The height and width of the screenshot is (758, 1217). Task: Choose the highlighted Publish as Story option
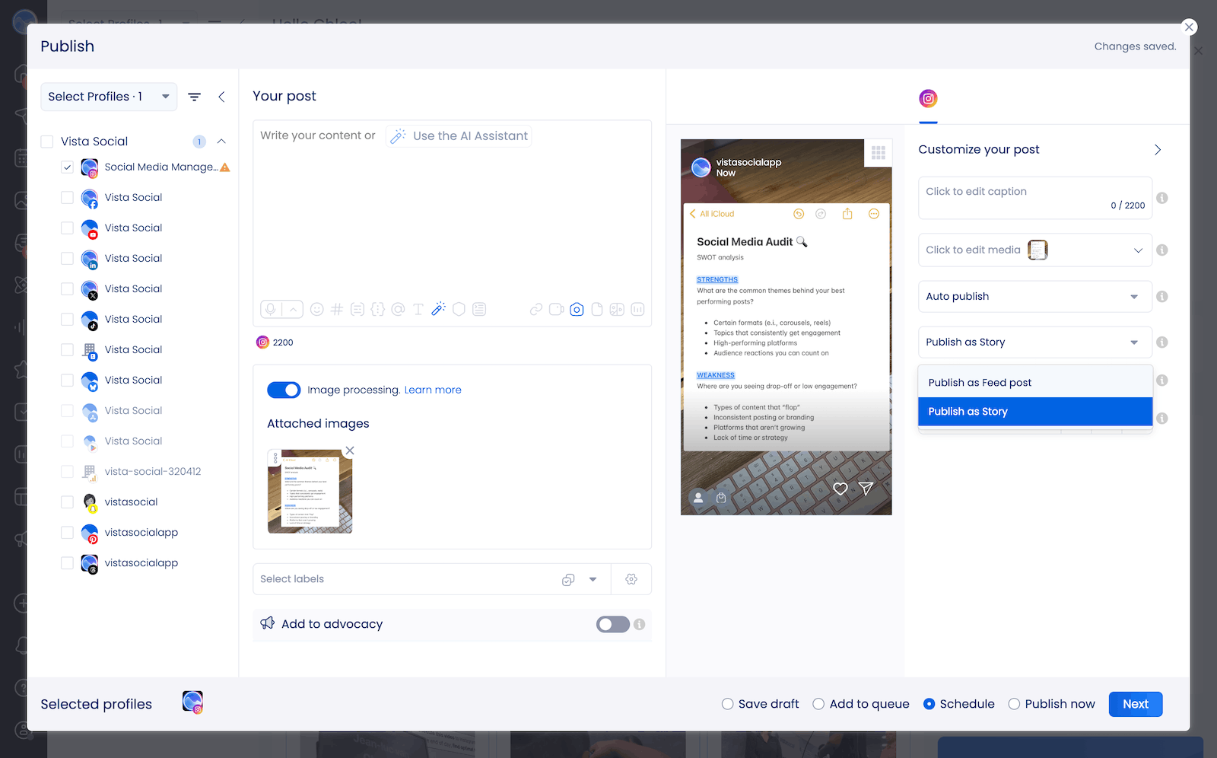tap(1035, 412)
